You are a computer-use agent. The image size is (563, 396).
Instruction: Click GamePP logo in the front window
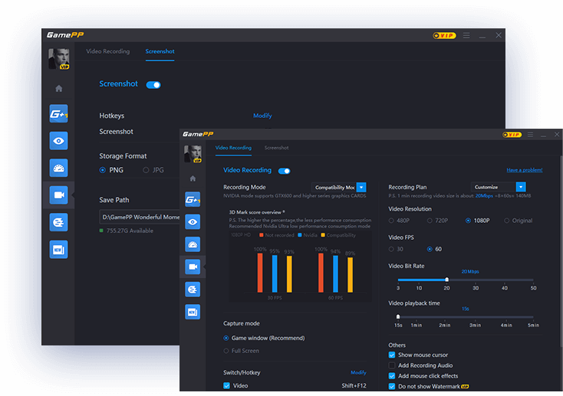198,134
